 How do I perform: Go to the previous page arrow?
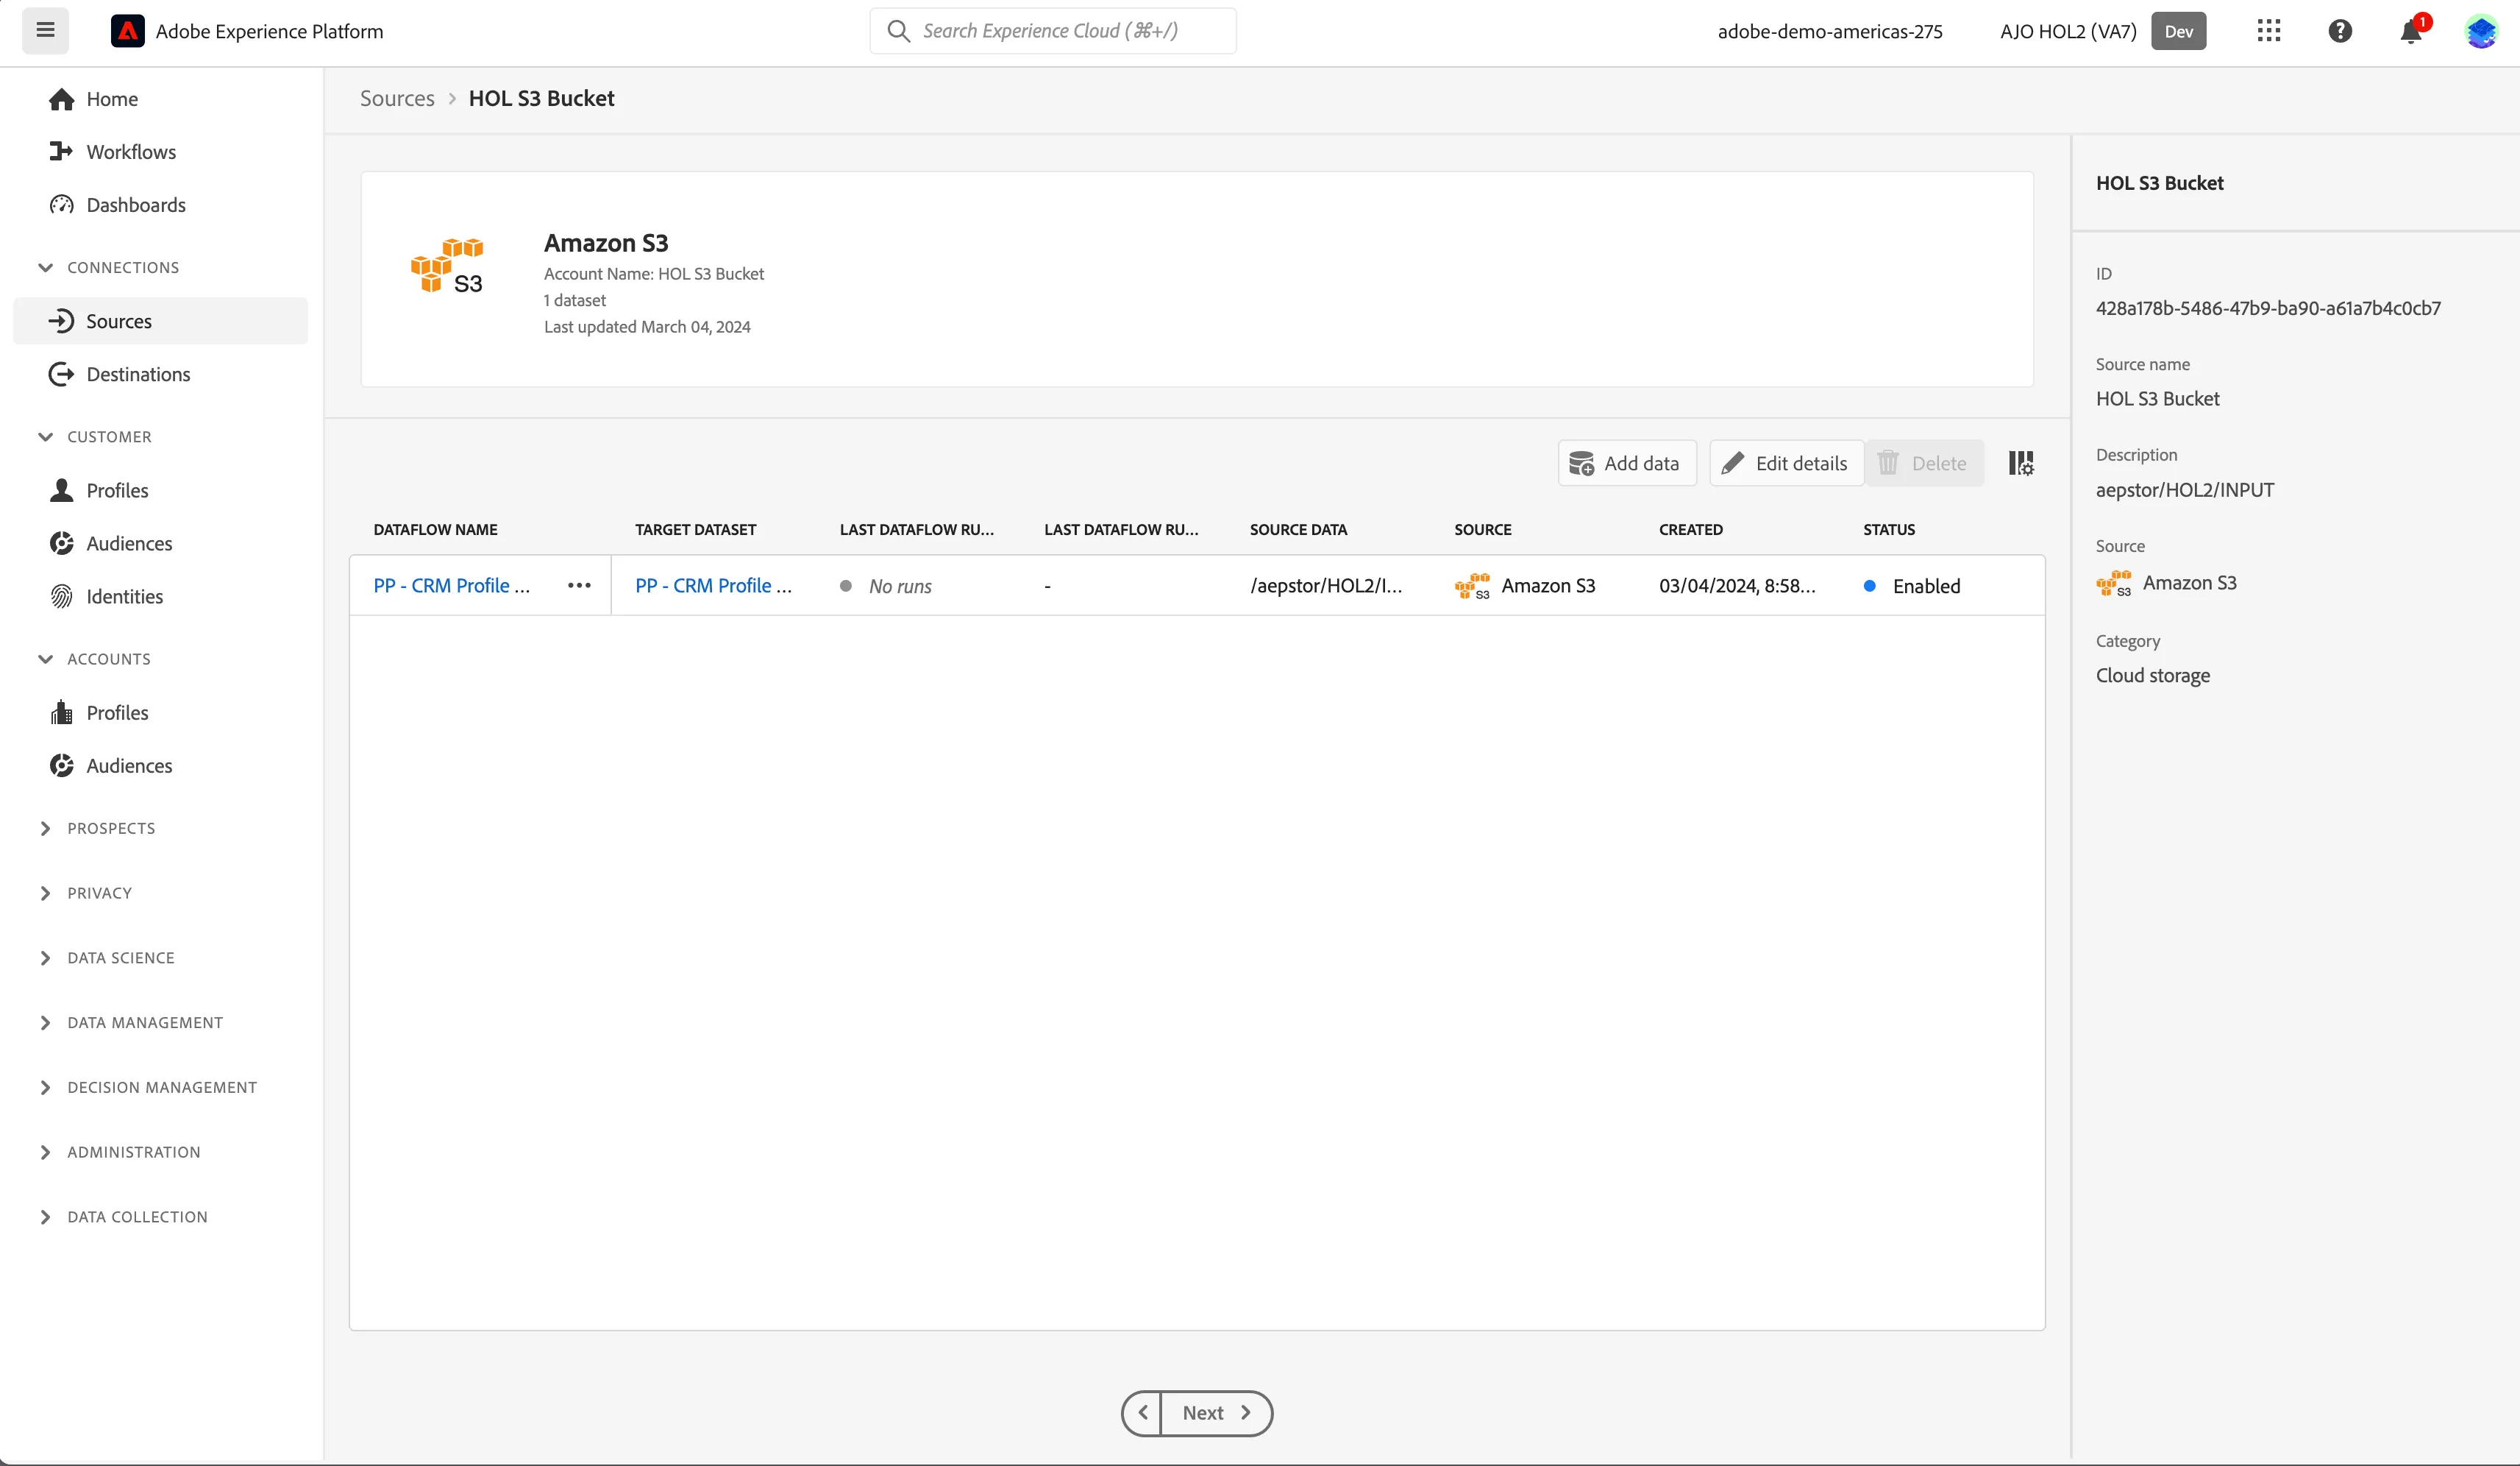tap(1142, 1413)
